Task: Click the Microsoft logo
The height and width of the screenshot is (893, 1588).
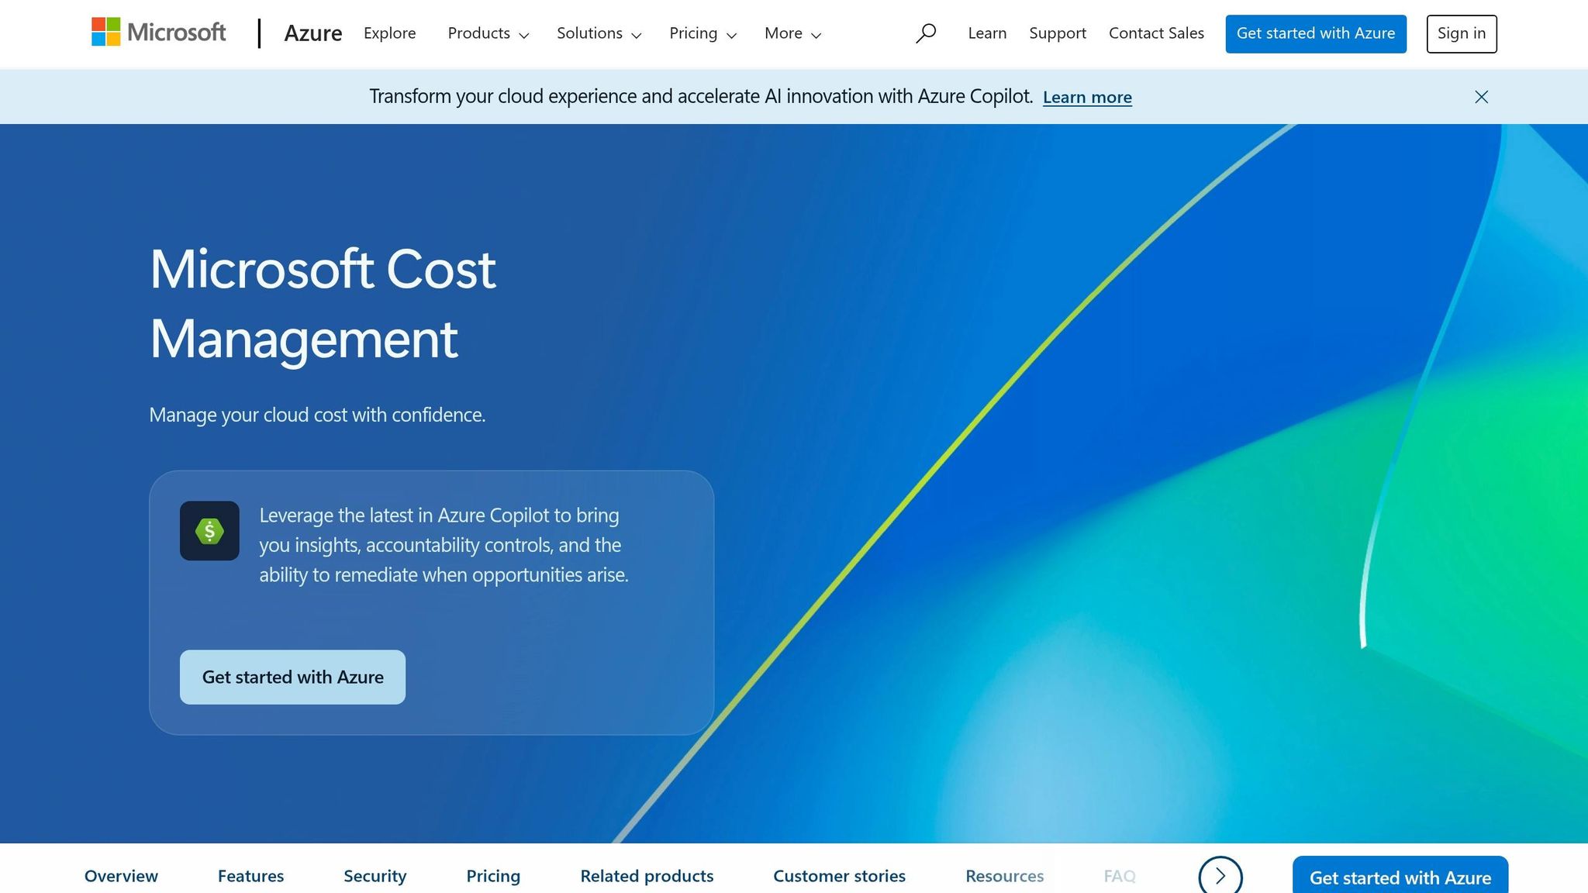Action: 158,33
